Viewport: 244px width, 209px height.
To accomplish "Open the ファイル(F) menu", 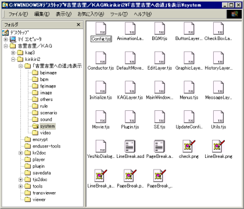I will pyautogui.click(x=18, y=14).
